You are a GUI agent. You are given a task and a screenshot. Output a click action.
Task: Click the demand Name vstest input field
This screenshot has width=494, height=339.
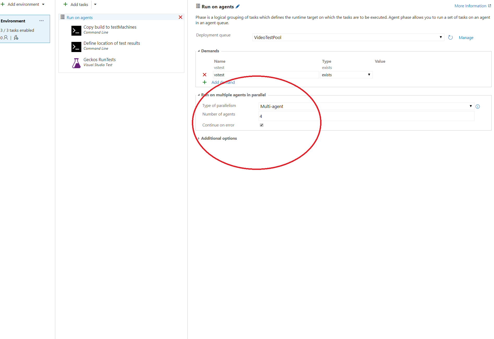click(x=266, y=75)
